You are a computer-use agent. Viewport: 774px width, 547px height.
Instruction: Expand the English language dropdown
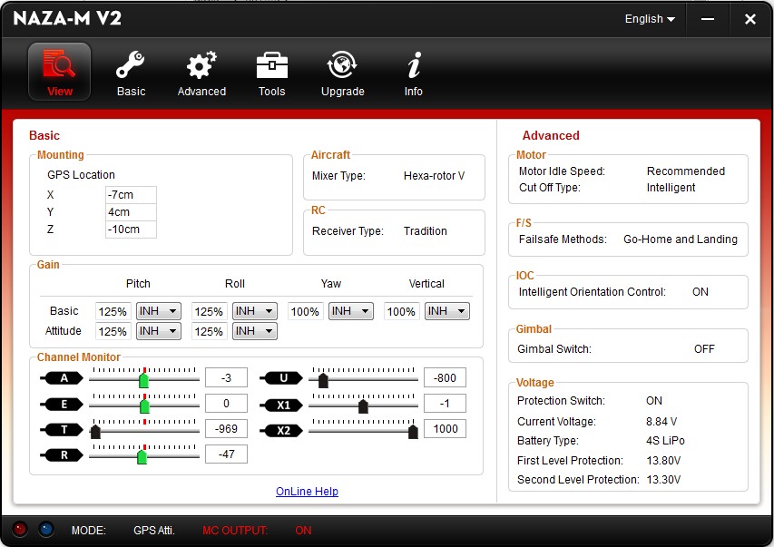point(650,19)
